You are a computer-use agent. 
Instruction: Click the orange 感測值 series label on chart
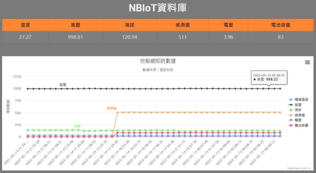click(x=111, y=108)
